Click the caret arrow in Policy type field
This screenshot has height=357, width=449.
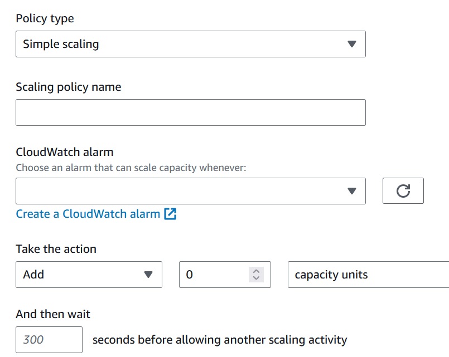[351, 44]
